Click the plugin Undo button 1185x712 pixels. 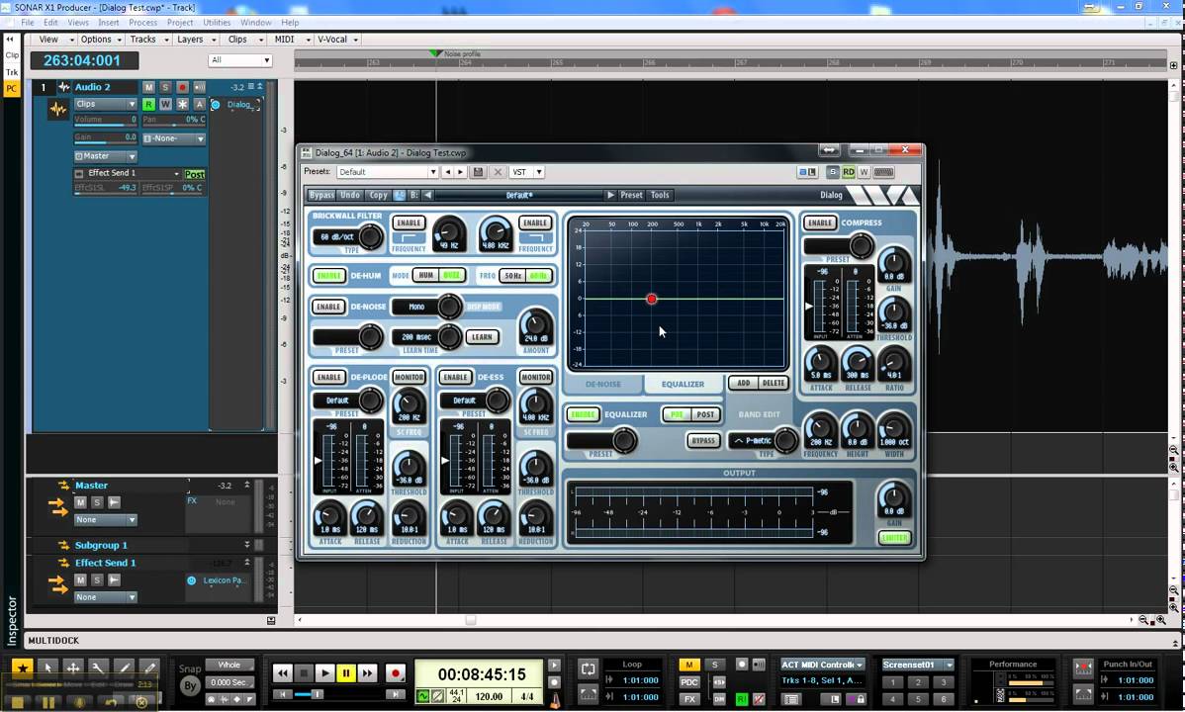click(350, 195)
